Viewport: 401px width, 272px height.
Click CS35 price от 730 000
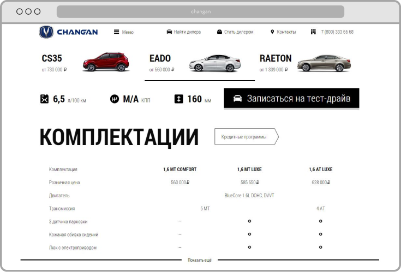[54, 69]
